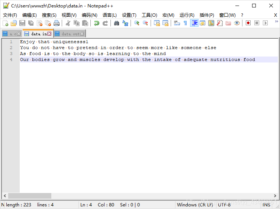Click the Print icon
This screenshot has height=209, width=280.
(x=57, y=23)
